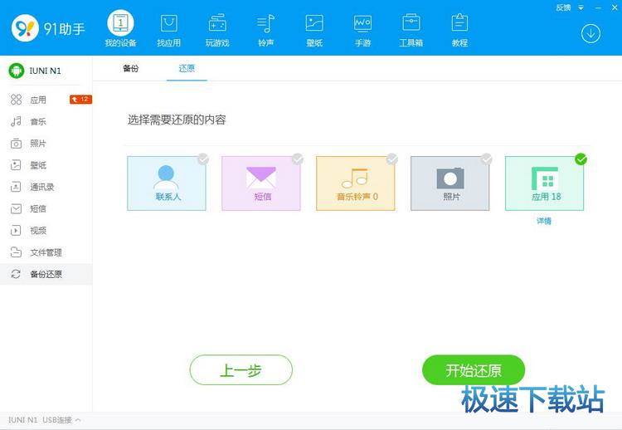Open 我的设备 in the top toolbar
622x430 pixels.
[120, 28]
